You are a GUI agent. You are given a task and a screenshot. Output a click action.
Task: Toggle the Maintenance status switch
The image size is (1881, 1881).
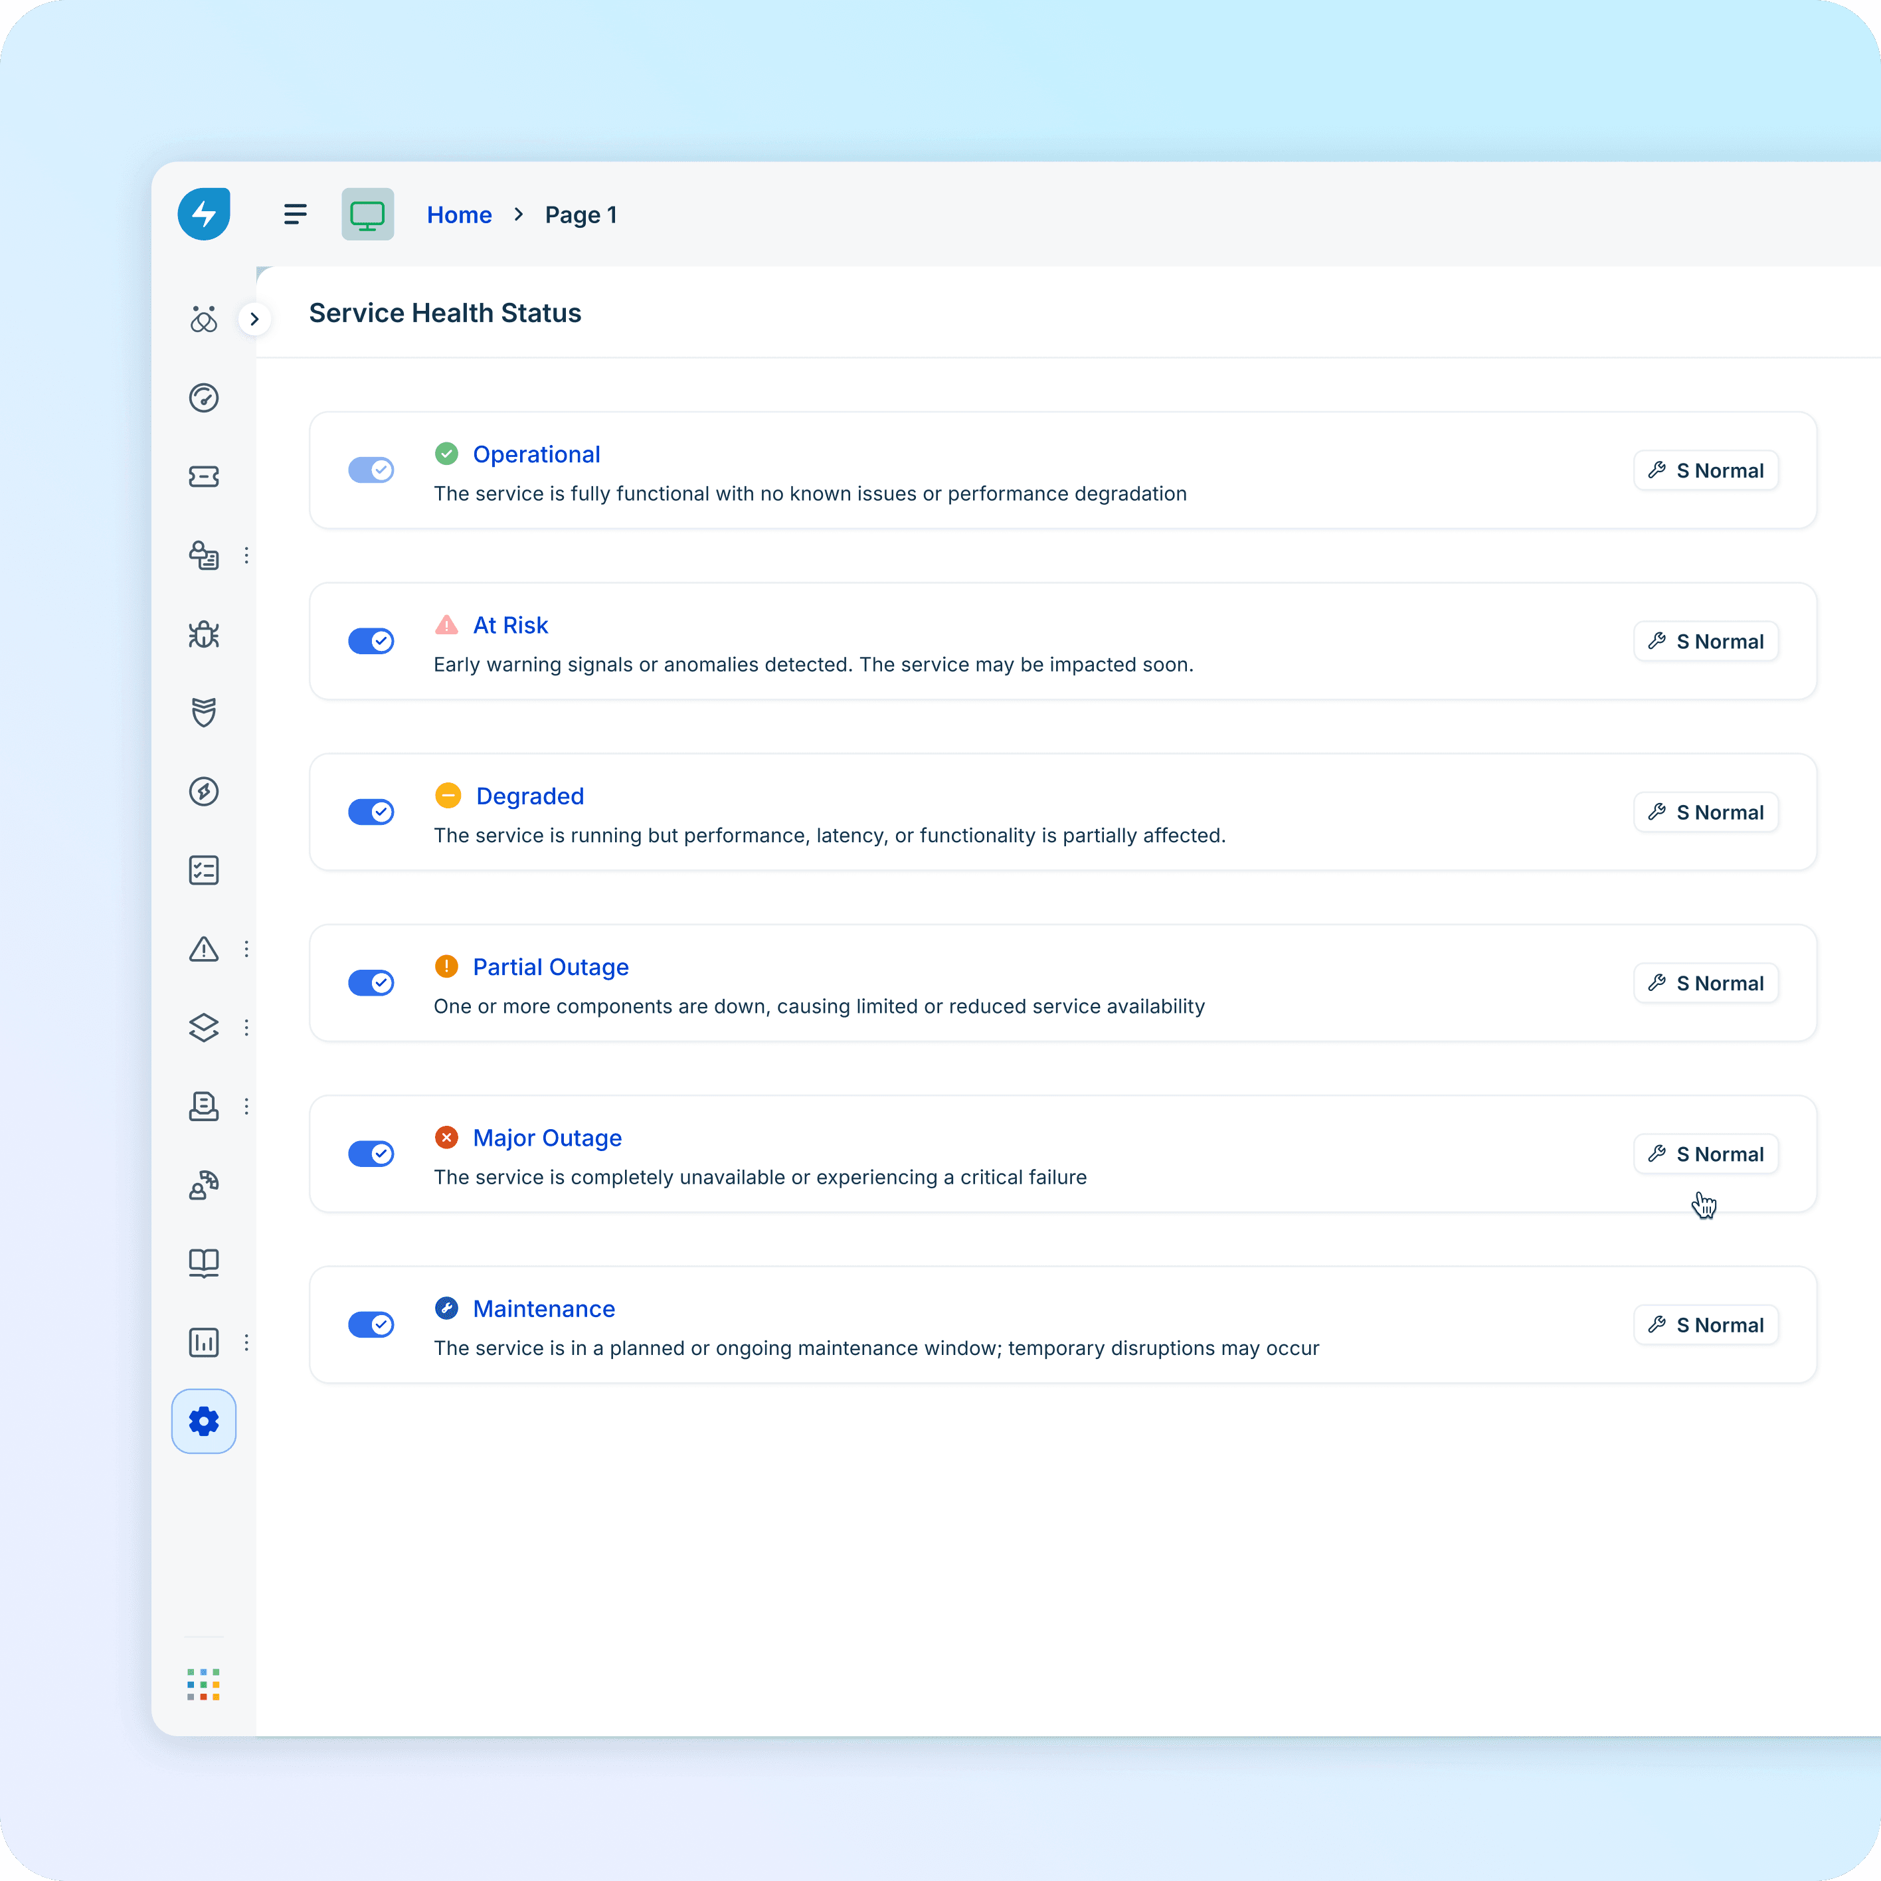371,1325
